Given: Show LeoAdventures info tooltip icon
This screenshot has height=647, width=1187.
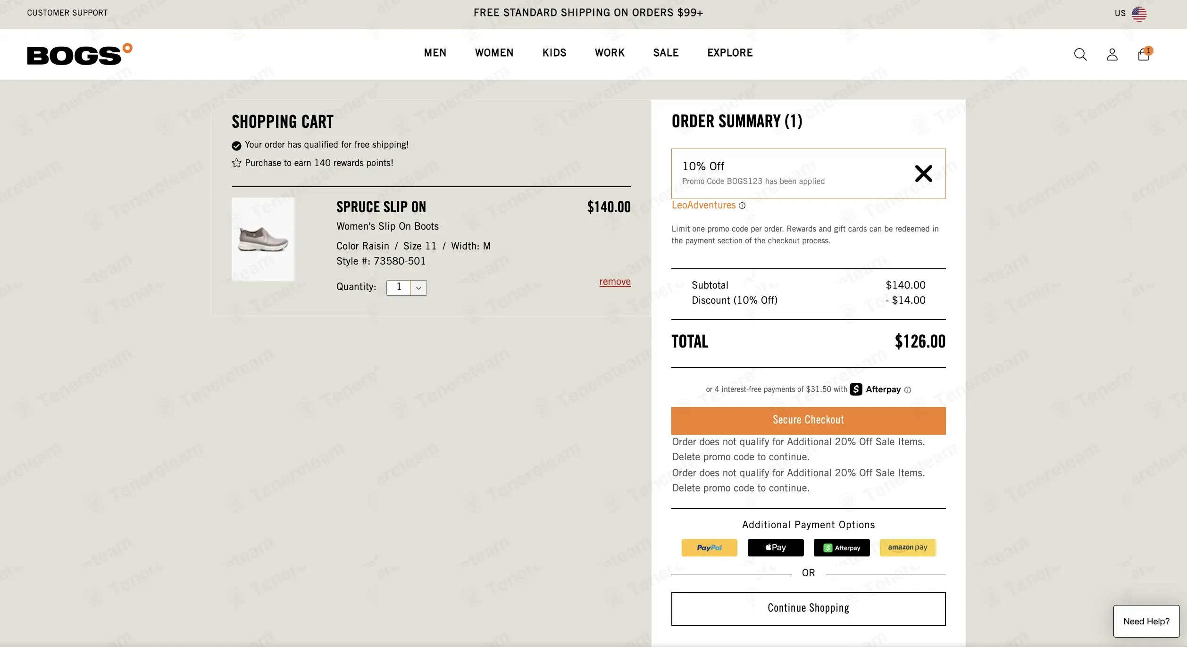Looking at the screenshot, I should click(742, 206).
